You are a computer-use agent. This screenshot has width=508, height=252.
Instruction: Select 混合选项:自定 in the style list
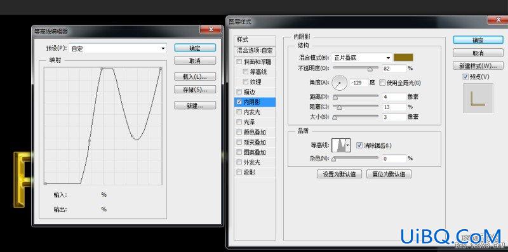pos(255,51)
